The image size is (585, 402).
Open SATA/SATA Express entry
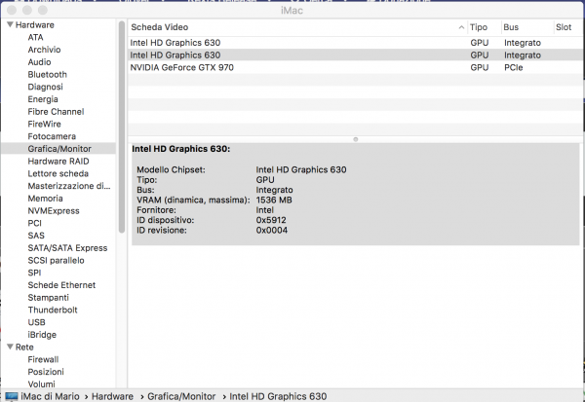[67, 248]
